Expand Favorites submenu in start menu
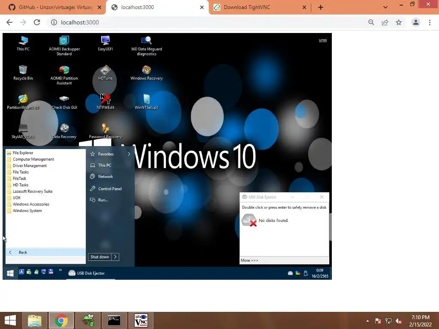Screen dimensions: 439x329 coord(110,154)
